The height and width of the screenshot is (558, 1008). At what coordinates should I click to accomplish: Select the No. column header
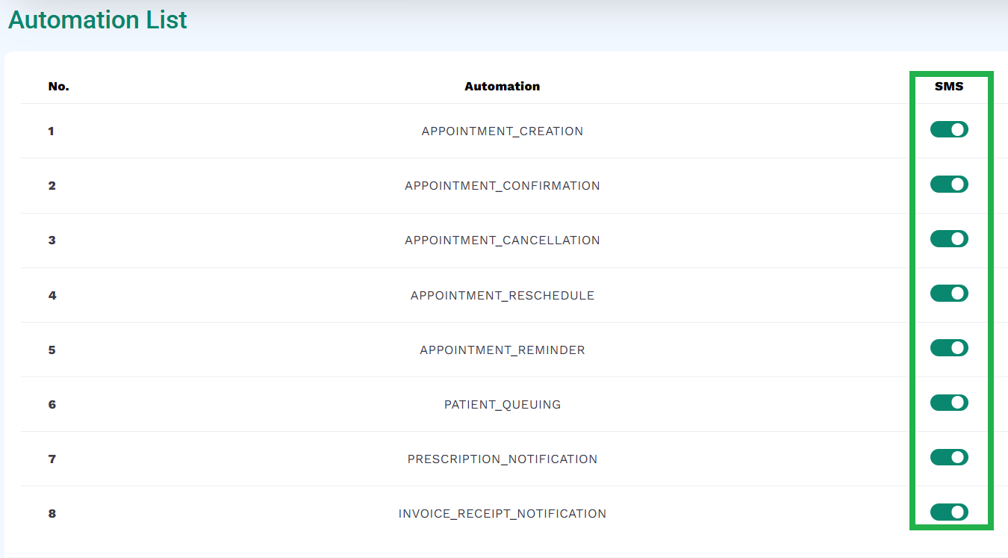[x=59, y=87]
